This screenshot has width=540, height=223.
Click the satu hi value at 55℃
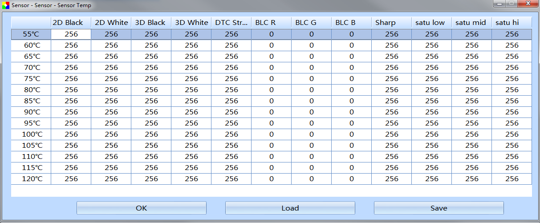pyautogui.click(x=512, y=34)
